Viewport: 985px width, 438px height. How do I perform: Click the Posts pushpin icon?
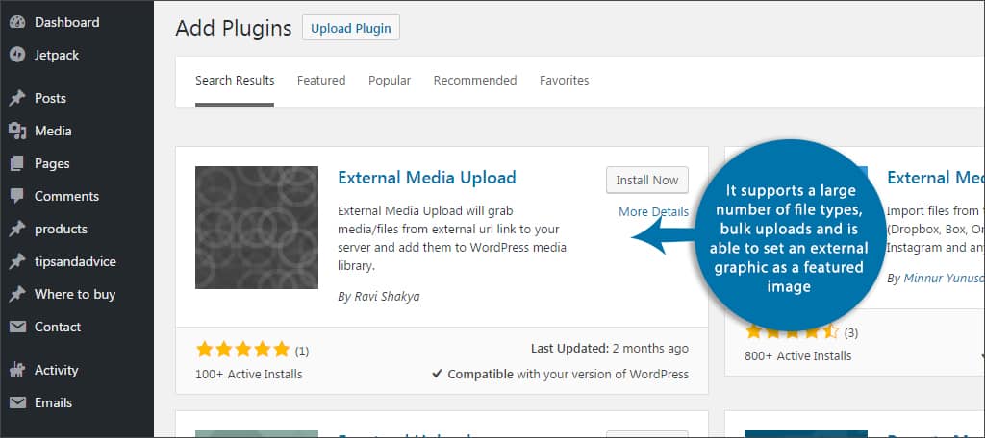point(17,98)
